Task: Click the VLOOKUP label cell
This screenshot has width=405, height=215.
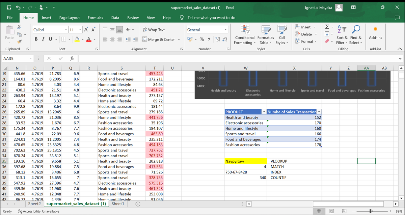Action: (x=279, y=161)
